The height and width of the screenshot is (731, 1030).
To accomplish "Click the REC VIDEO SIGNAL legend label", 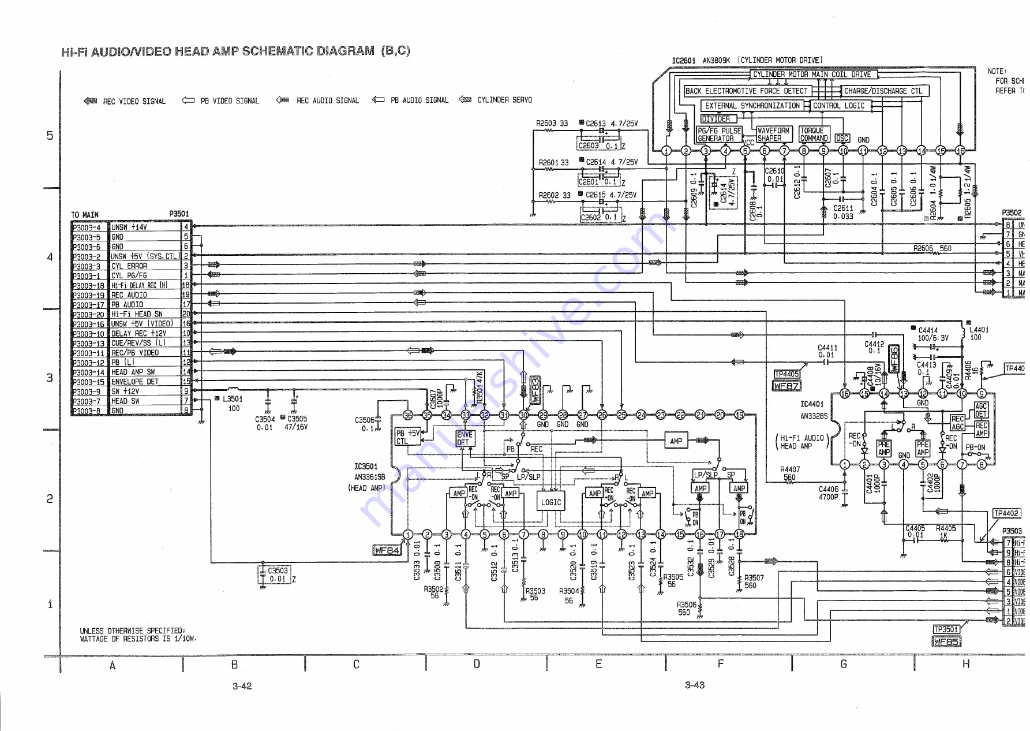I will [134, 101].
